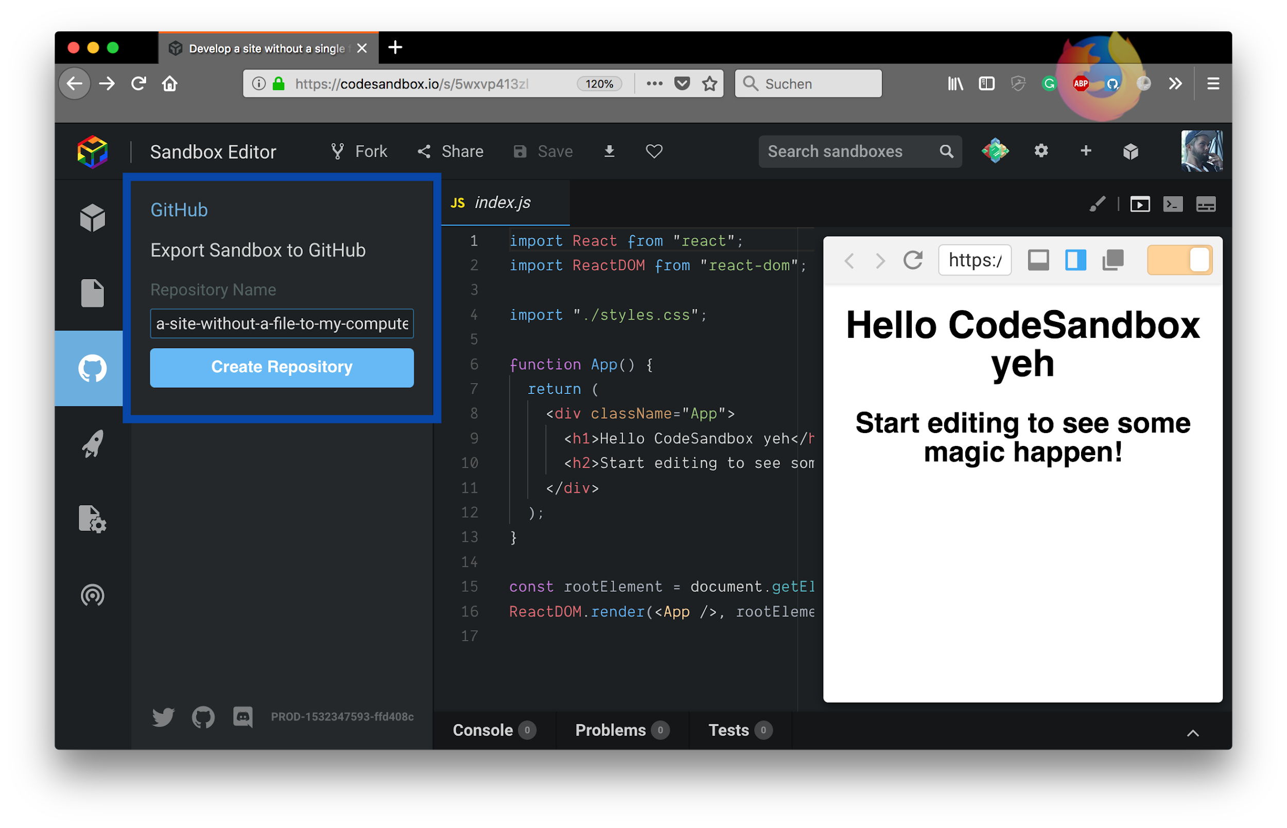Viewport: 1287px width, 828px height.
Task: Open page actions three-dot menu
Action: coord(654,83)
